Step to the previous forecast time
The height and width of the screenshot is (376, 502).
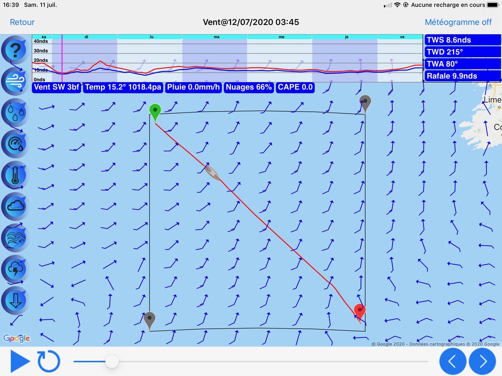coord(452,361)
